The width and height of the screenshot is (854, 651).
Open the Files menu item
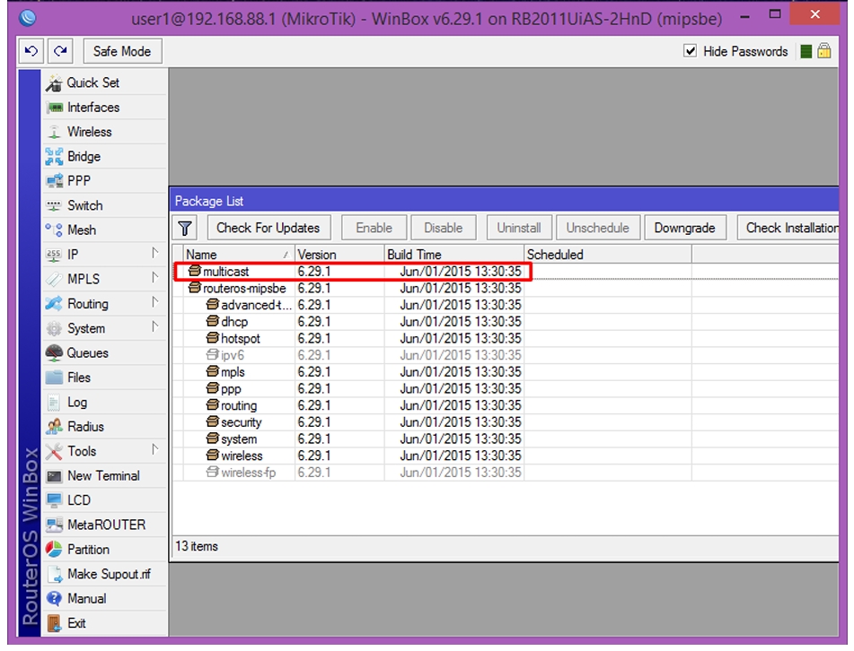click(105, 378)
